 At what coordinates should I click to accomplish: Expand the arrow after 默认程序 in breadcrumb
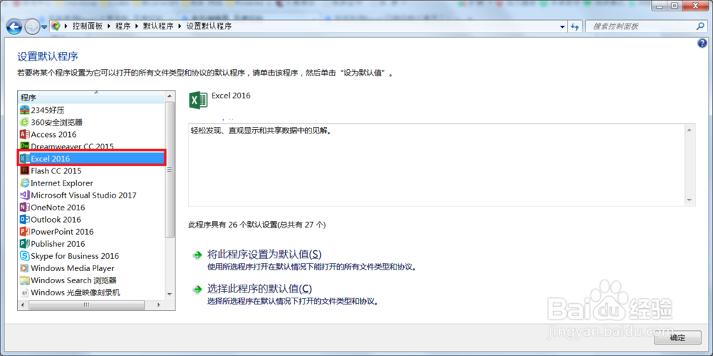[180, 26]
